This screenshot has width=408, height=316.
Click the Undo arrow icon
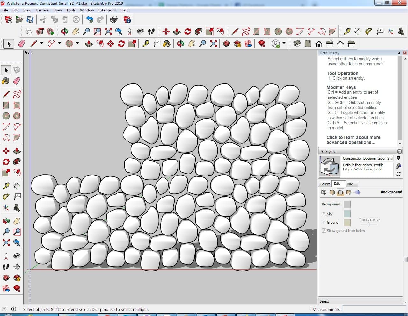(x=90, y=20)
